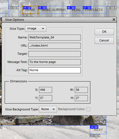Click into the URL field
This screenshot has width=119, height=139.
pos(55,46)
